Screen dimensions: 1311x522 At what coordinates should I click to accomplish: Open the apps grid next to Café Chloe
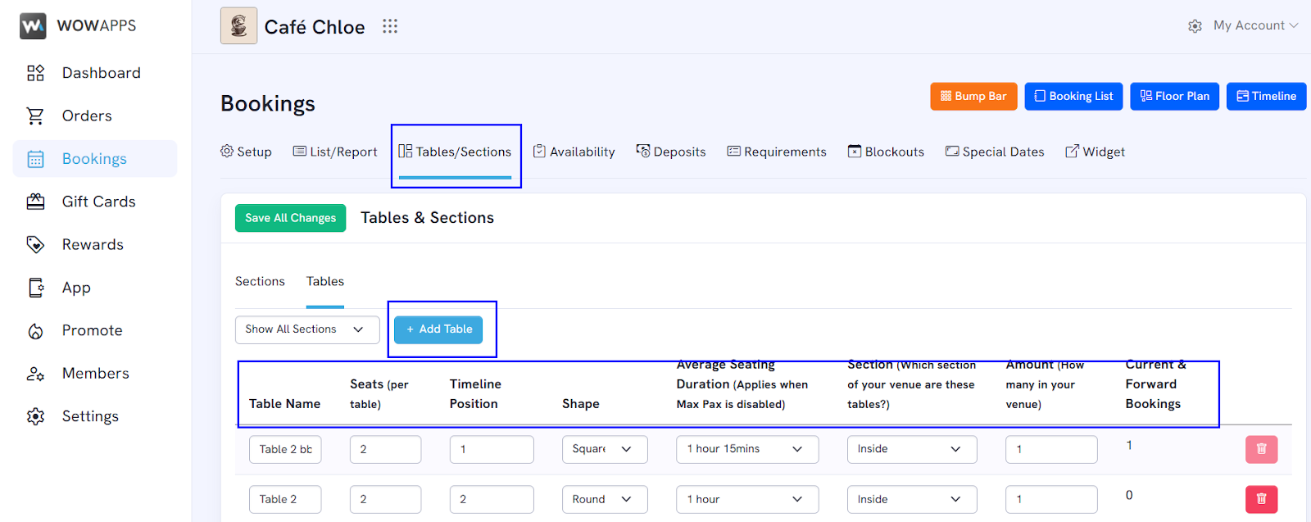point(390,26)
